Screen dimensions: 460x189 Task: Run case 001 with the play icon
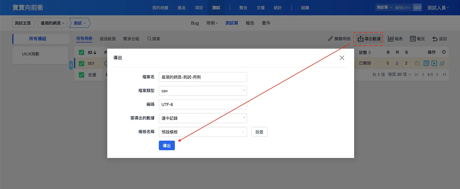click(x=434, y=63)
